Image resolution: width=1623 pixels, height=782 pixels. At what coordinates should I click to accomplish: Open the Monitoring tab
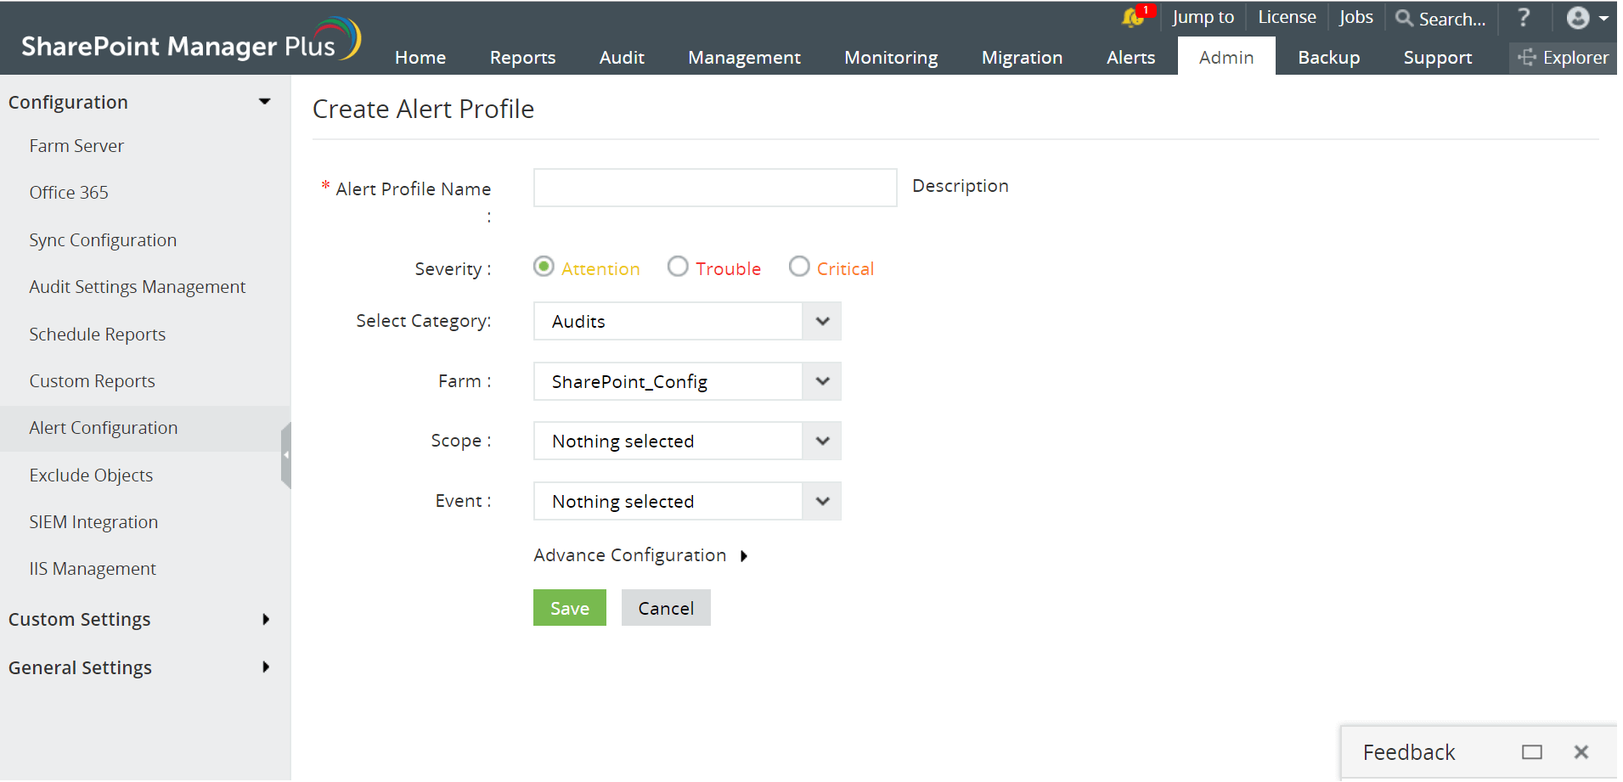[x=891, y=58]
